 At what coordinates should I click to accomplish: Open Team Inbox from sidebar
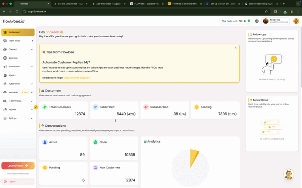(14, 41)
